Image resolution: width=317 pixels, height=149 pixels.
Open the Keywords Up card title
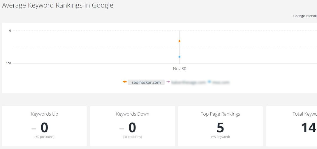tap(45, 114)
